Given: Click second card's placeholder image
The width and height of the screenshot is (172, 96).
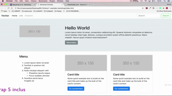Looking at the screenshot, I should point(131,63).
